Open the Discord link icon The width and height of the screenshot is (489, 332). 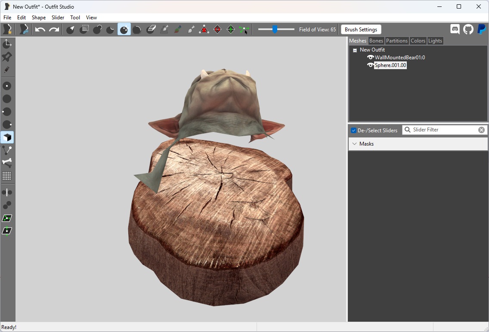pyautogui.click(x=455, y=29)
